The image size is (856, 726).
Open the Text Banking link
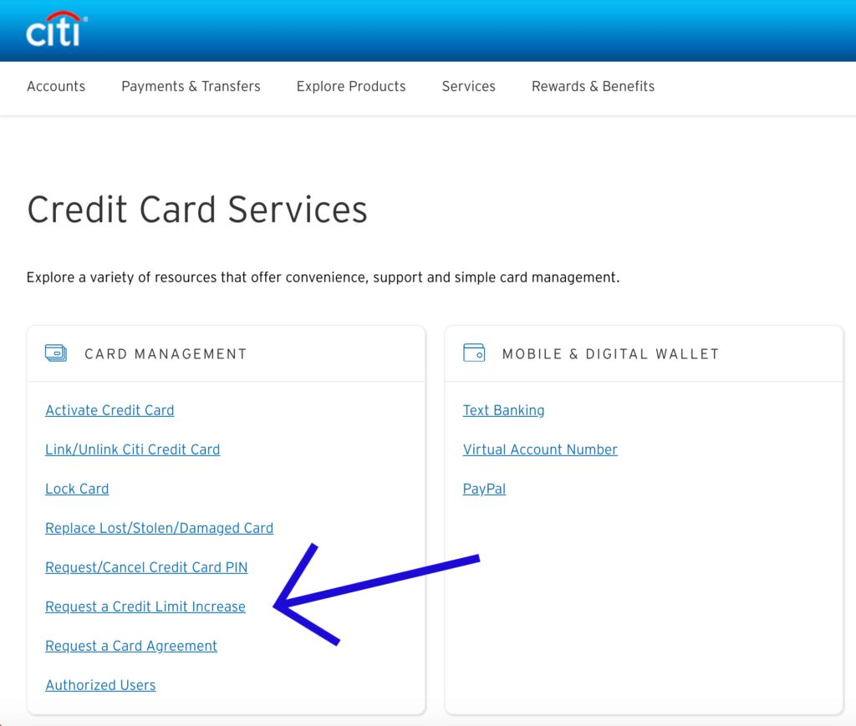(503, 410)
